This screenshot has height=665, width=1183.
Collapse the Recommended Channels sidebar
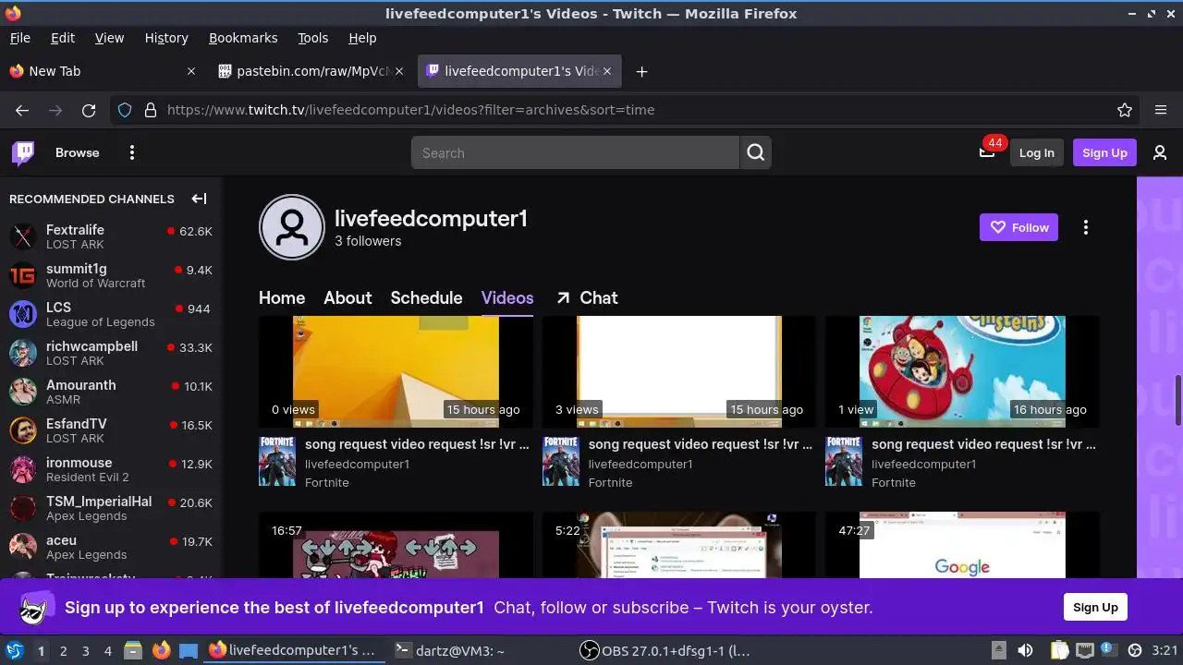click(199, 199)
